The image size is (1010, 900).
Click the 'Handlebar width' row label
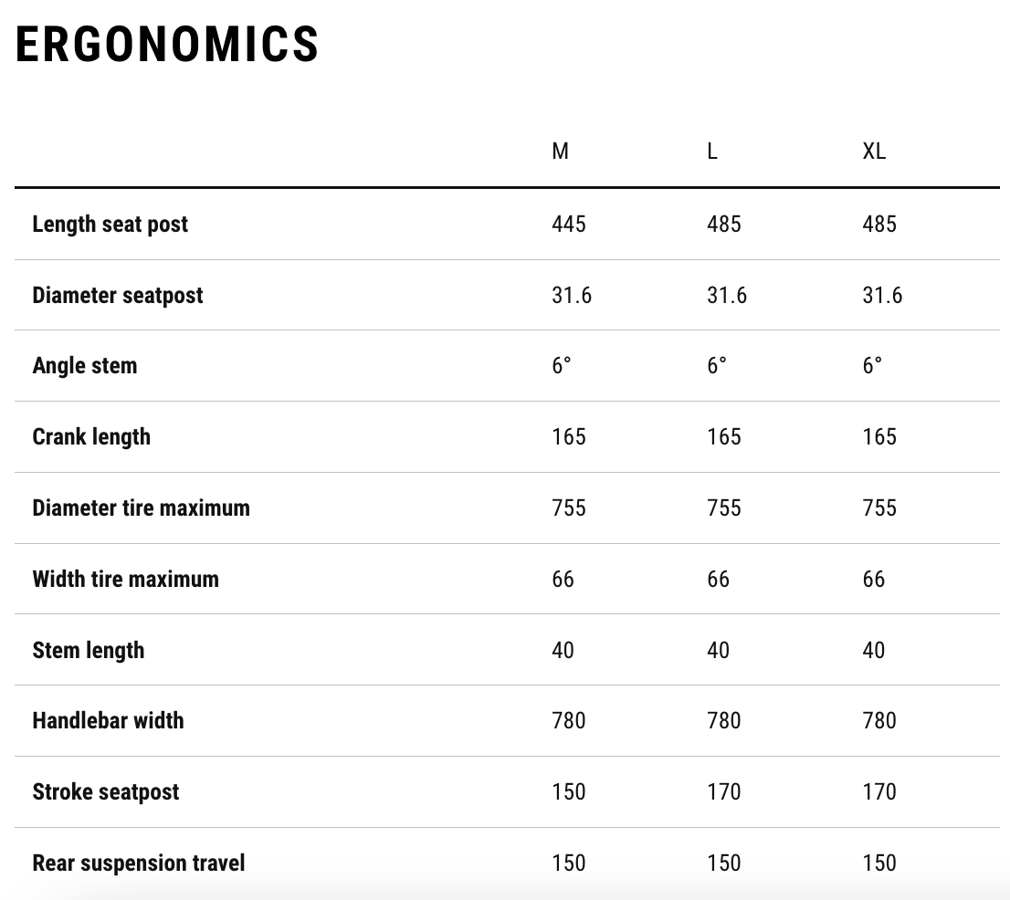click(108, 721)
